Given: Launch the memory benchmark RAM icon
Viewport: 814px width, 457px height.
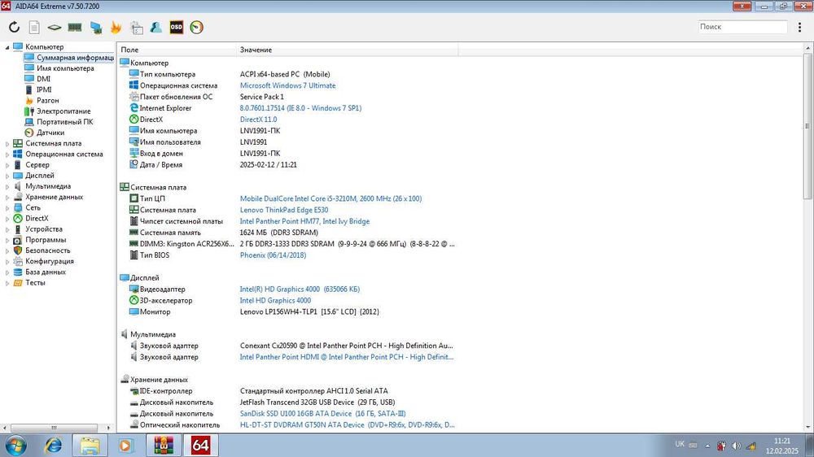Looking at the screenshot, I should (75, 27).
